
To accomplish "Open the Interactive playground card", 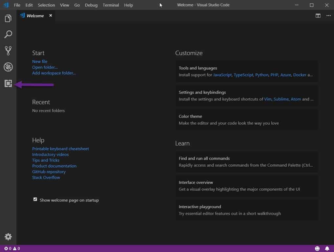I will [x=247, y=210].
